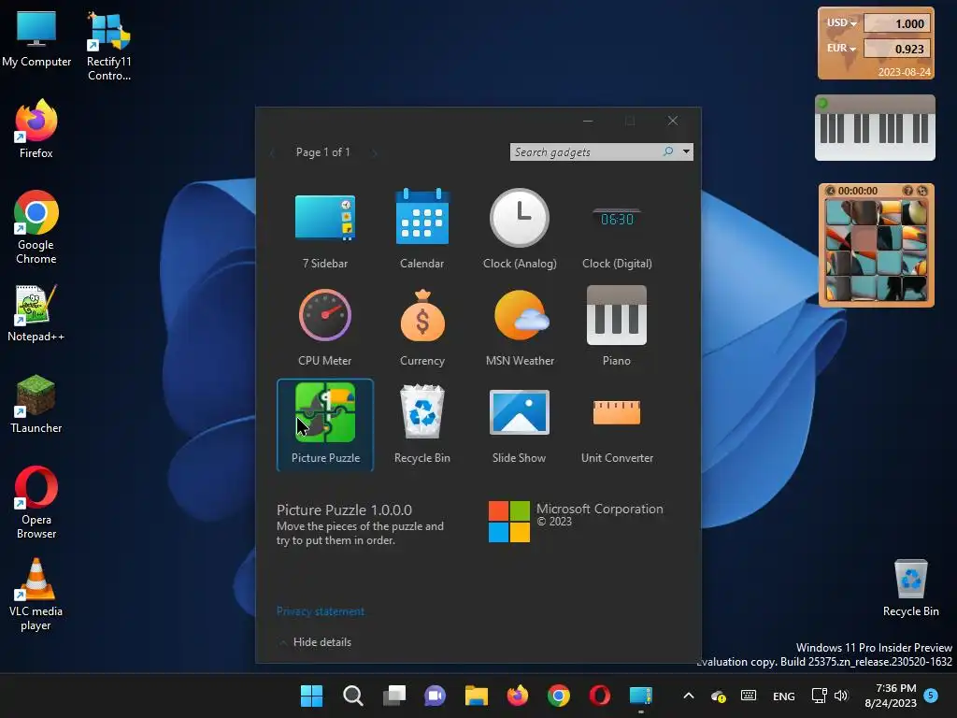Open the notification count badge
This screenshot has height=718, width=957.
(931, 695)
